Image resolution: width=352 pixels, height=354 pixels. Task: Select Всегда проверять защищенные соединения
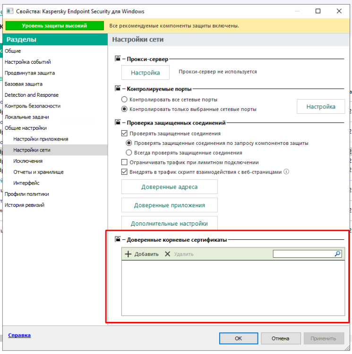click(x=129, y=152)
